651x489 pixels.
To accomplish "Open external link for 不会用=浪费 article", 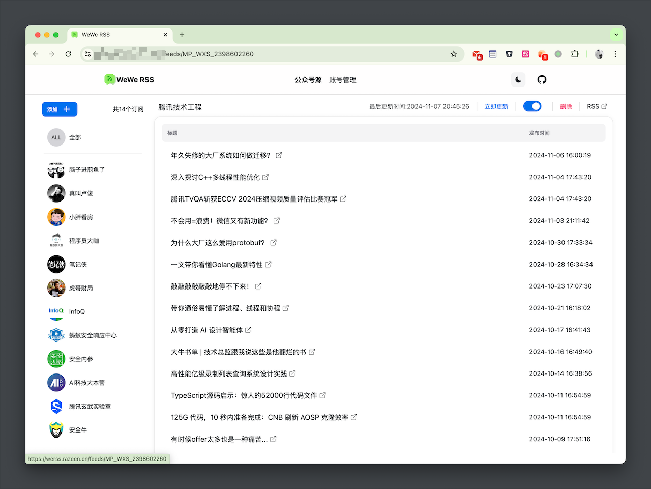I will tap(277, 221).
